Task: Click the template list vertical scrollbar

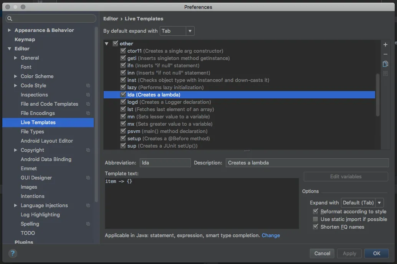Action: pyautogui.click(x=378, y=95)
